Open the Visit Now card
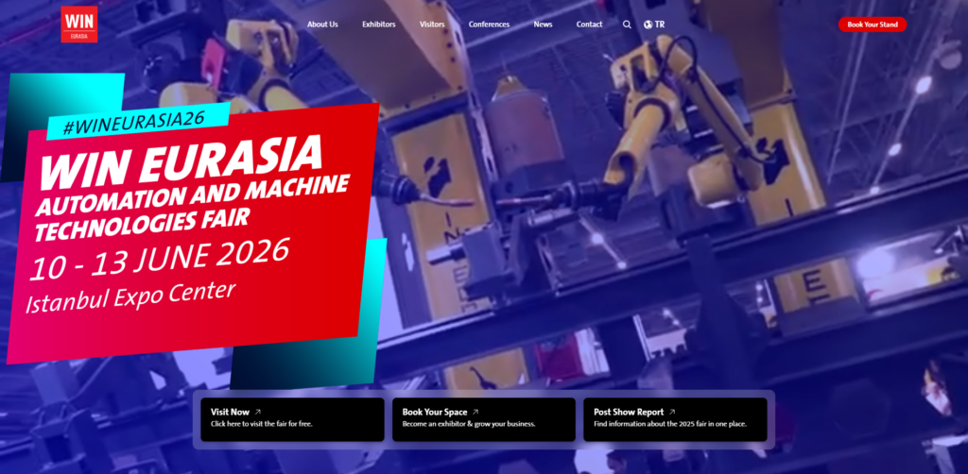The image size is (968, 474). coord(293,419)
